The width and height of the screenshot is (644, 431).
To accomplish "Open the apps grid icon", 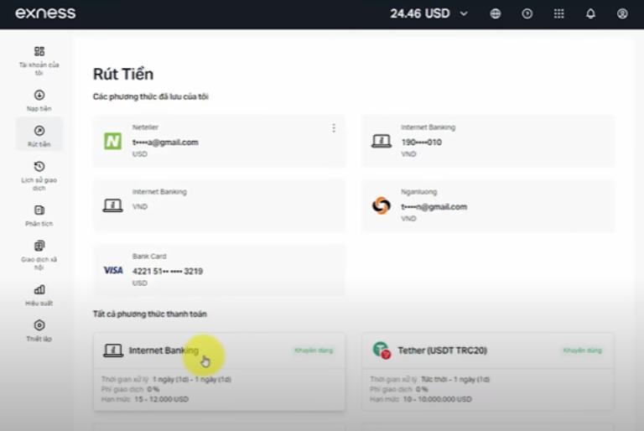I will click(559, 14).
